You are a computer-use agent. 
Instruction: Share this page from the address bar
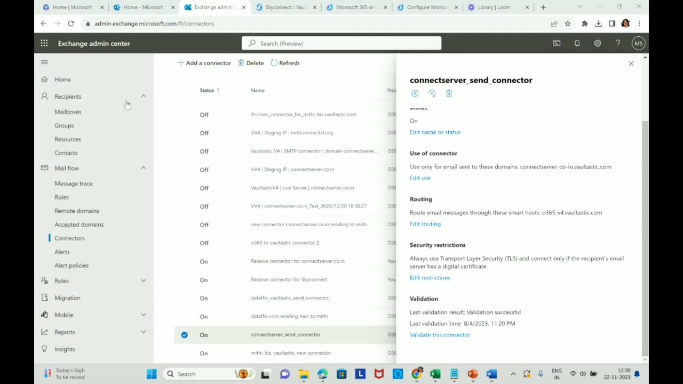pyautogui.click(x=554, y=23)
